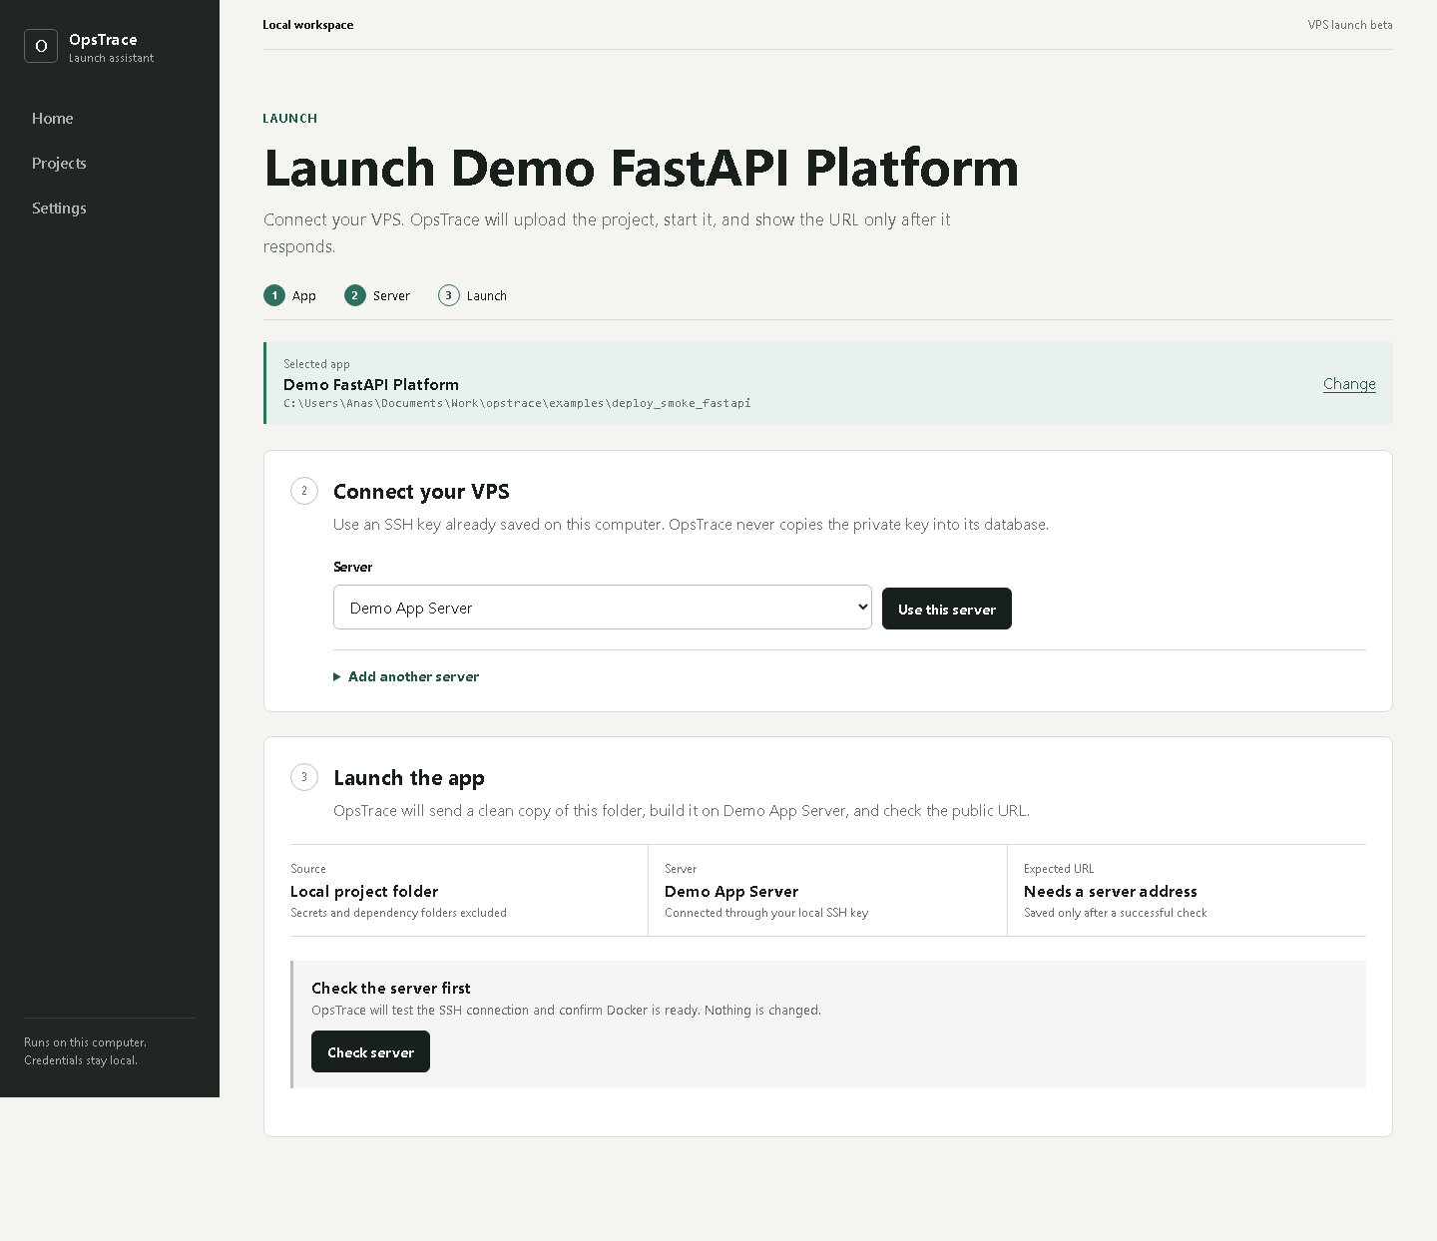This screenshot has width=1437, height=1241.
Task: Click the Needs a server address text
Action: click(1111, 892)
